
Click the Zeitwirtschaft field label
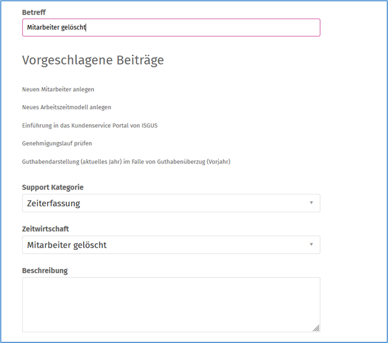45,228
